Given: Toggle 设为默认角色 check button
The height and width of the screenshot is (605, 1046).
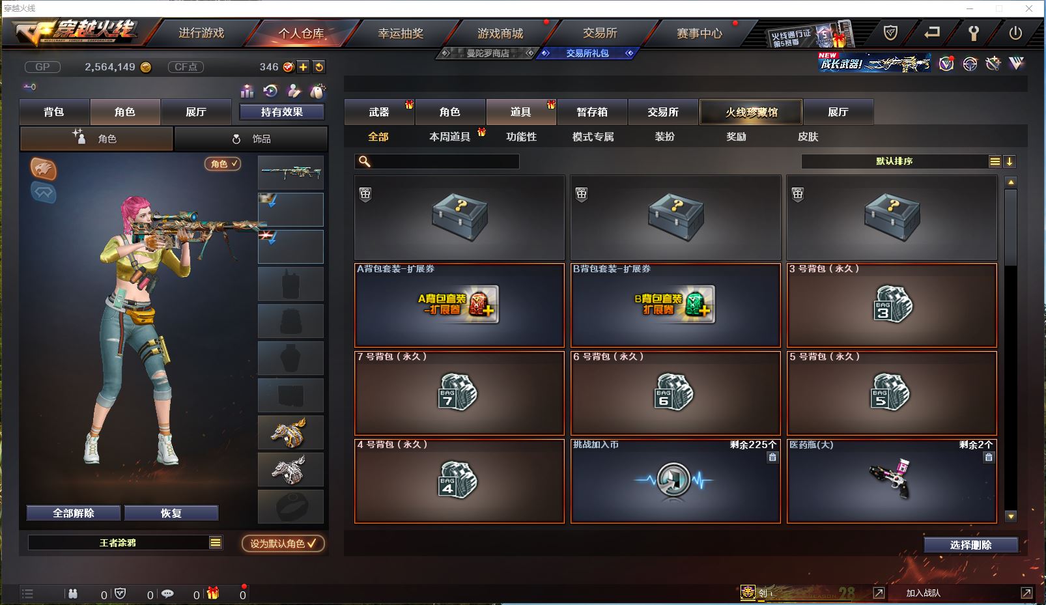Looking at the screenshot, I should (283, 543).
